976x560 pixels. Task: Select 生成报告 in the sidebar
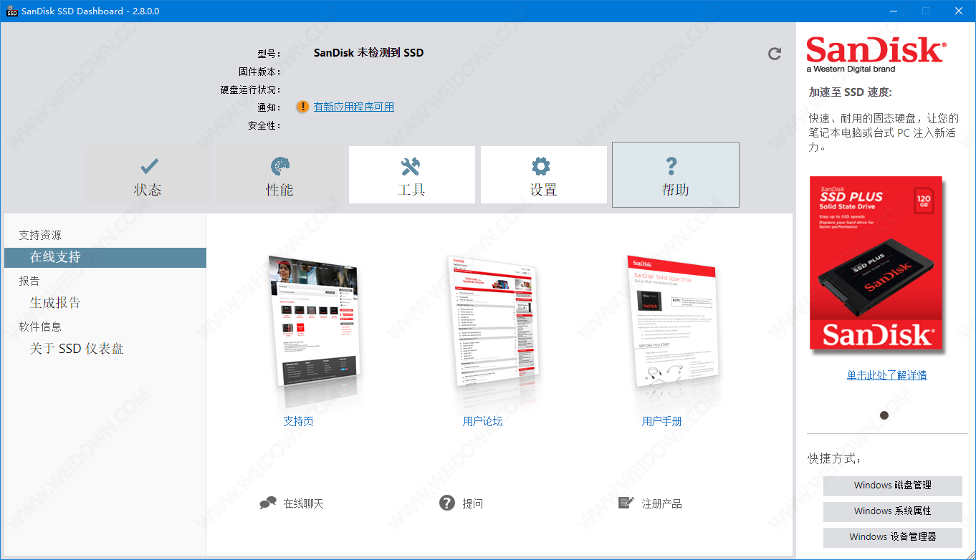pyautogui.click(x=55, y=303)
